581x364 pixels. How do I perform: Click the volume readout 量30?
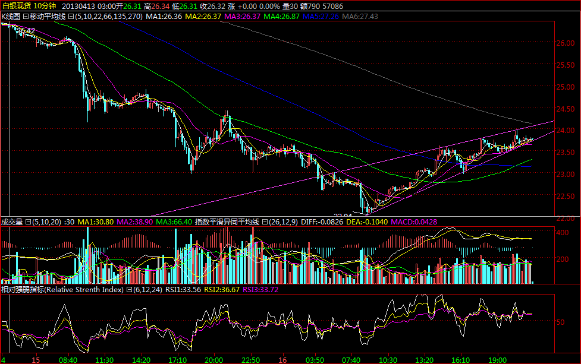tap(290, 7)
